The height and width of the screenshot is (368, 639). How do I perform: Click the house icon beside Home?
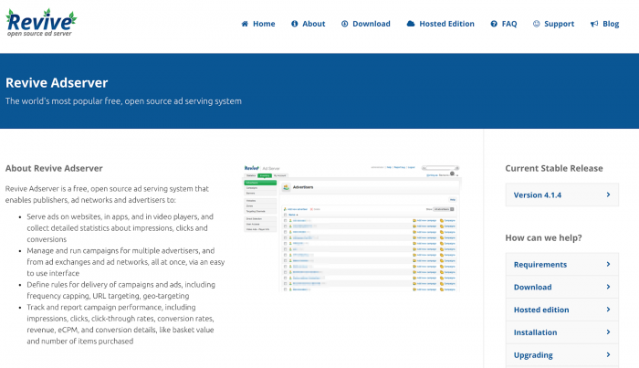pyautogui.click(x=245, y=24)
